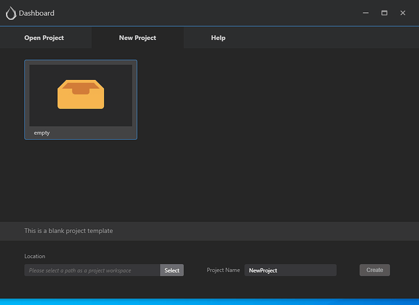Open the Help tab
419x305 pixels.
218,38
